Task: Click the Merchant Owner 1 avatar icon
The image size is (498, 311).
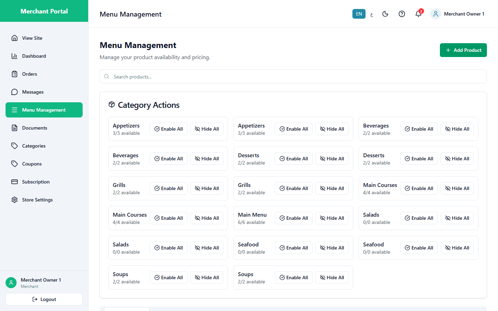Action: coord(436,14)
